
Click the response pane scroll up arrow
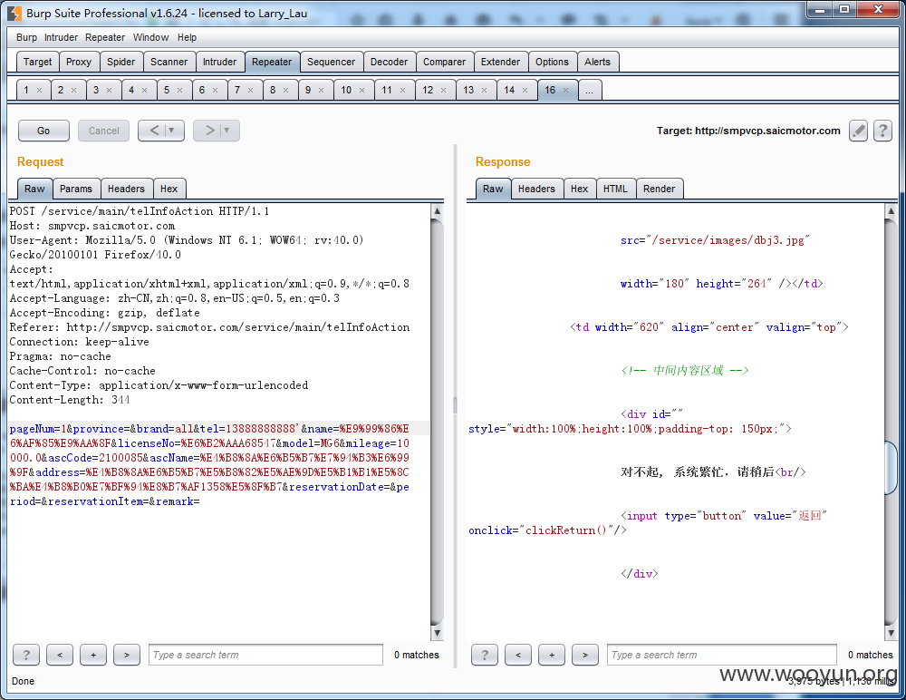891,211
